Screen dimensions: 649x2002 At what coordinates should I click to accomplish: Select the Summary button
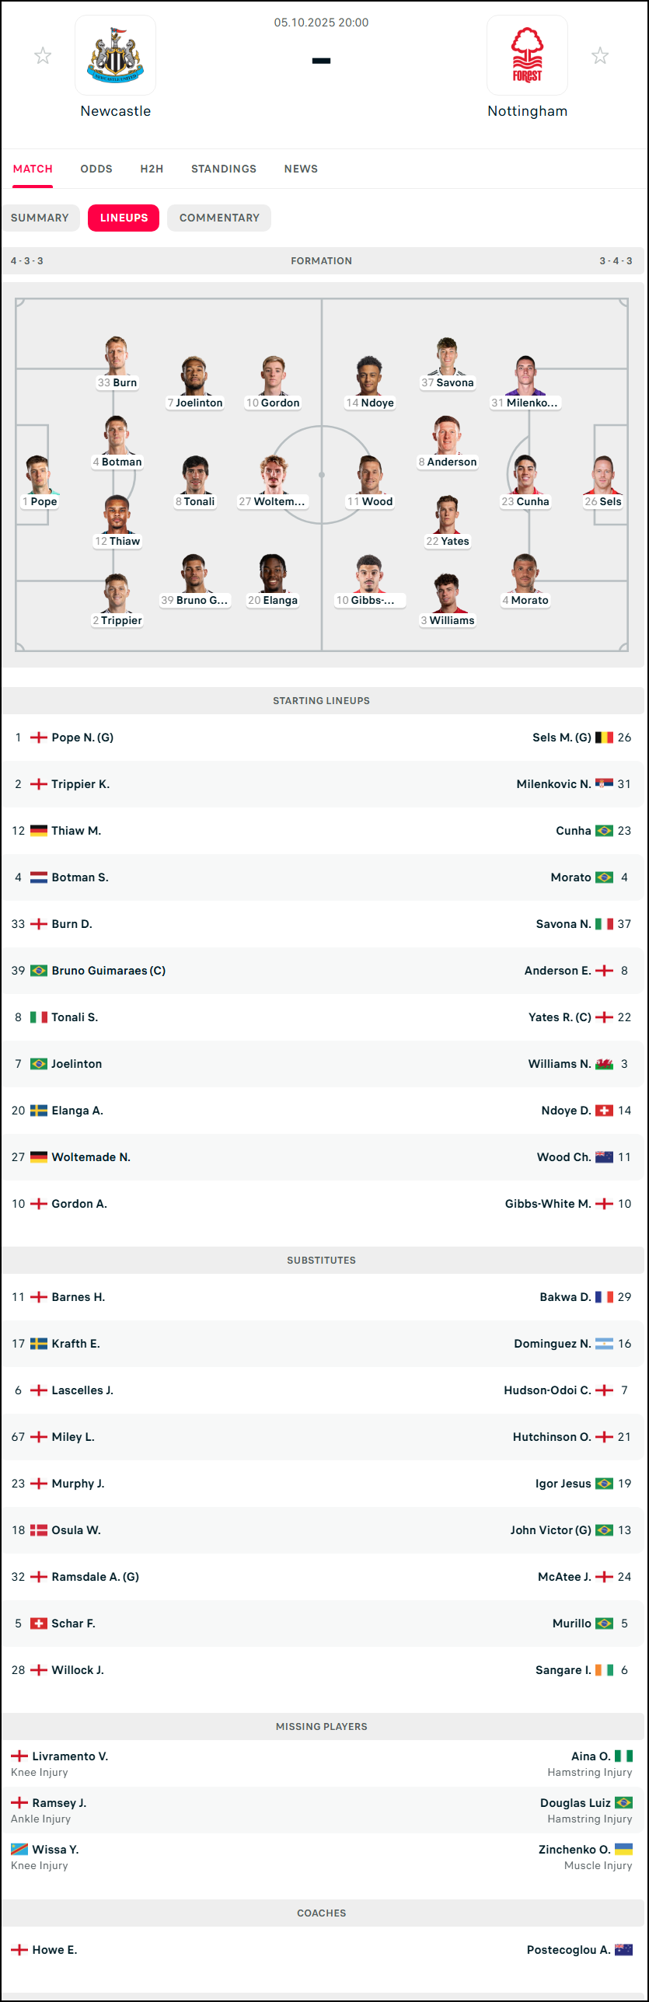click(x=40, y=218)
